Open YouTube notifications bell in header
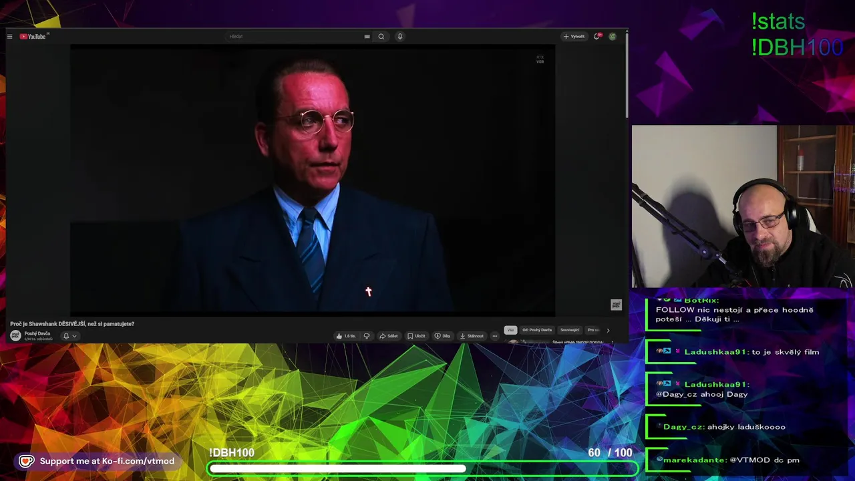Screen dimensions: 855x481 pos(597,37)
